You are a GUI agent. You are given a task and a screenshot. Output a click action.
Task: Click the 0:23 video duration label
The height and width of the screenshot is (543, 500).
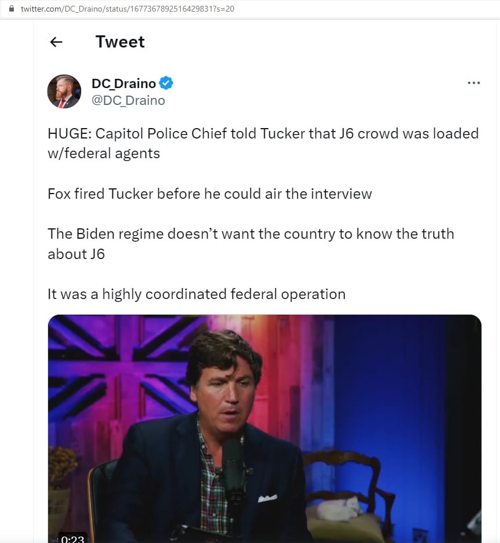pyautogui.click(x=72, y=539)
